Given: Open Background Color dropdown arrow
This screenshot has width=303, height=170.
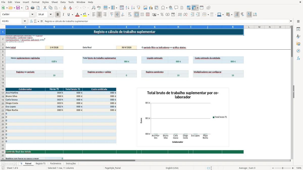Looking at the screenshot, I should [x=88, y=15].
